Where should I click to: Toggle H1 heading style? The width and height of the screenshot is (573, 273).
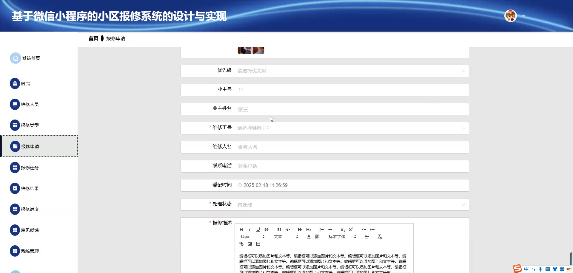(x=300, y=229)
